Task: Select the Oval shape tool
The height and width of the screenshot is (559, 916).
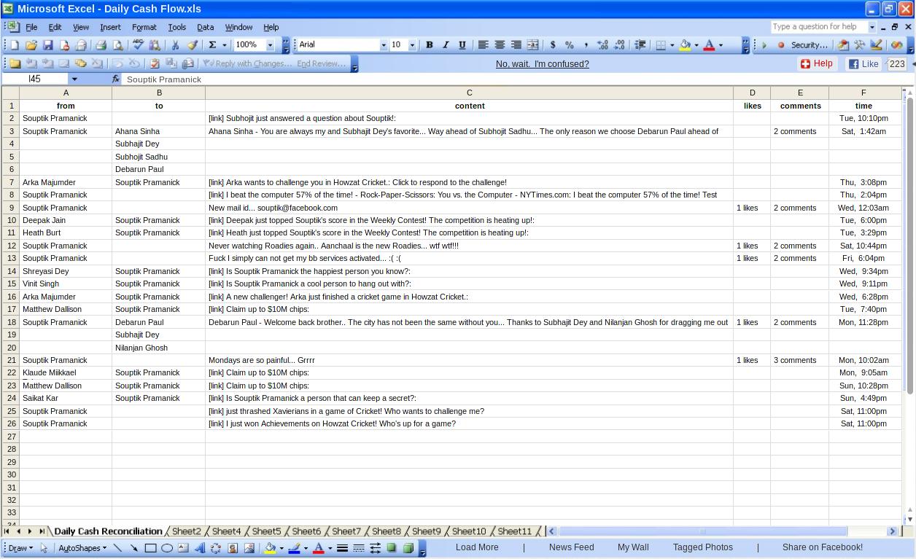Action: click(x=167, y=548)
